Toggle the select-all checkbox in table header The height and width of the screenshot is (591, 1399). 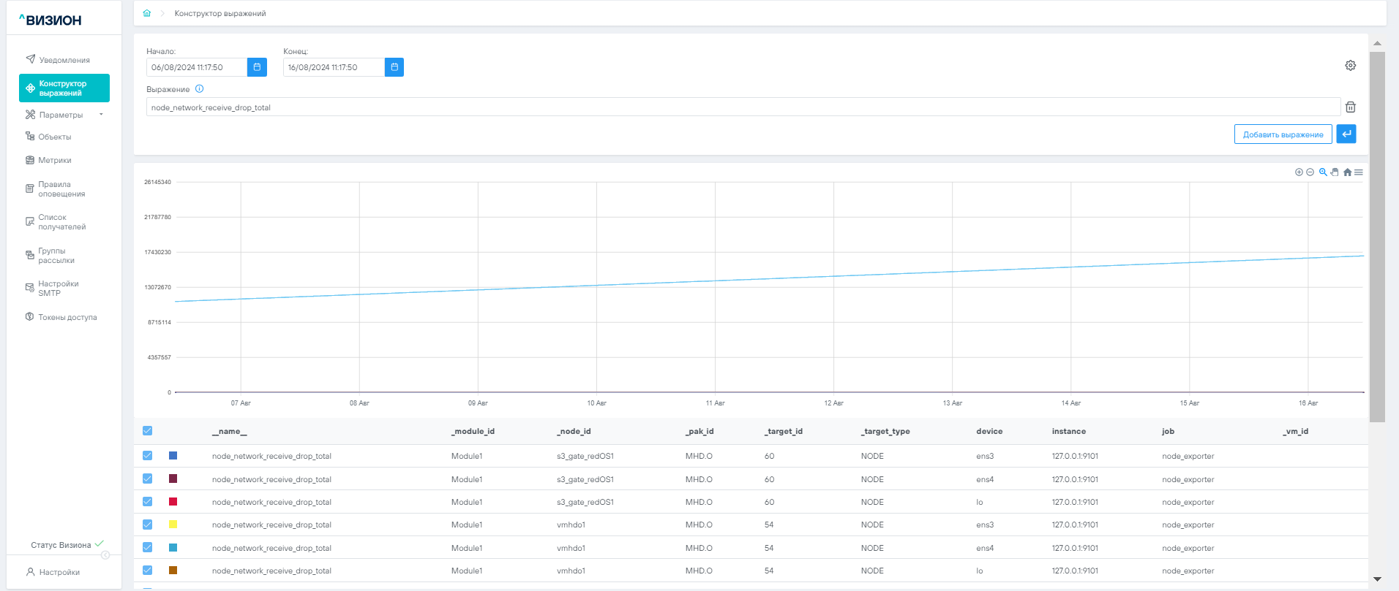click(x=148, y=431)
